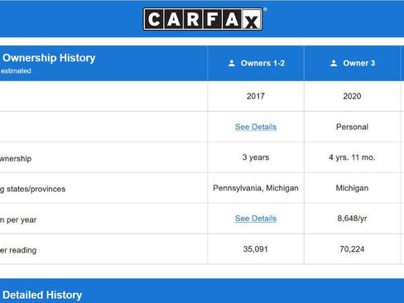Image resolution: width=404 pixels, height=303 pixels.
Task: Click the person icon beside Owners 1-2
Action: pyautogui.click(x=232, y=63)
